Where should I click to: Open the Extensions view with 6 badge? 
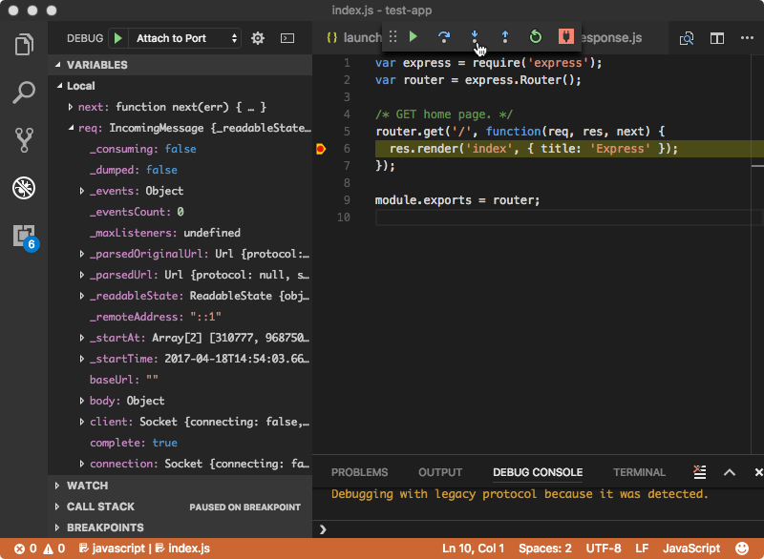click(24, 237)
